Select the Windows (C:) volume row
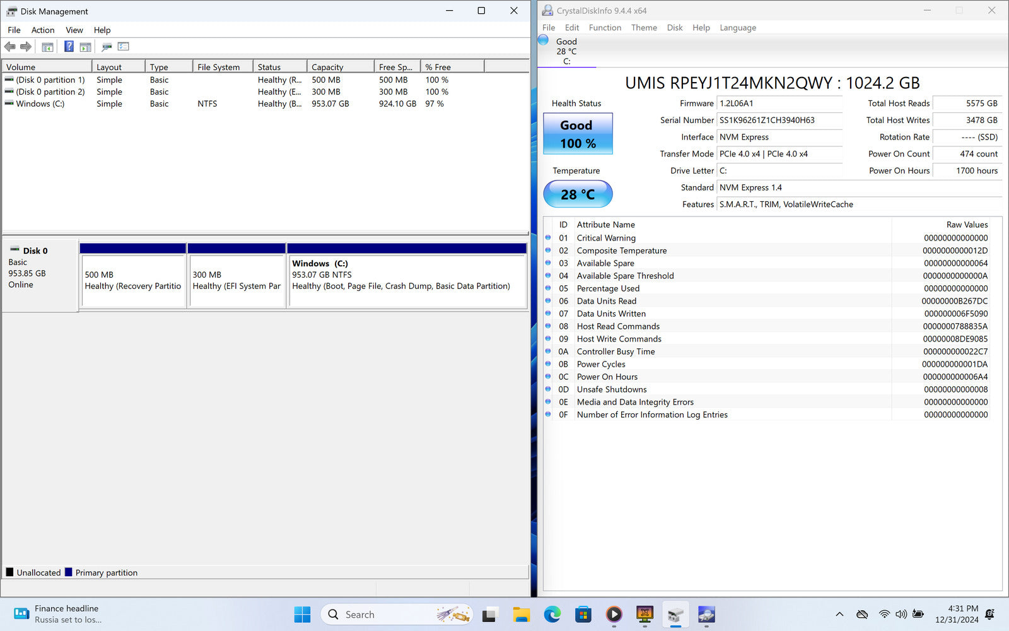The width and height of the screenshot is (1009, 631). (265, 104)
